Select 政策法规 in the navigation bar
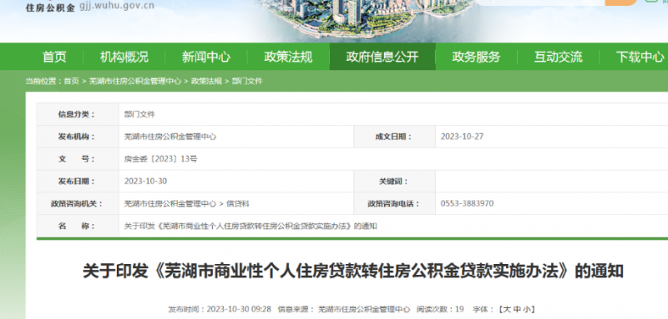Viewport: 668px width, 319px height. click(288, 57)
